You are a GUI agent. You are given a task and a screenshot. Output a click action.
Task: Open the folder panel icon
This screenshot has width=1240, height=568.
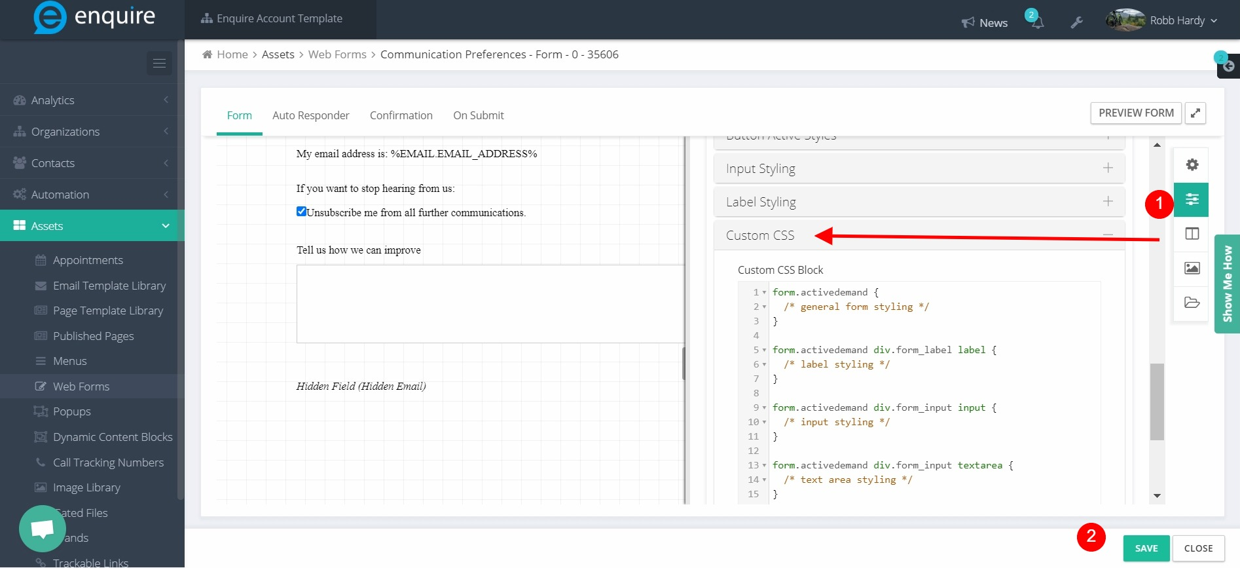click(x=1192, y=303)
